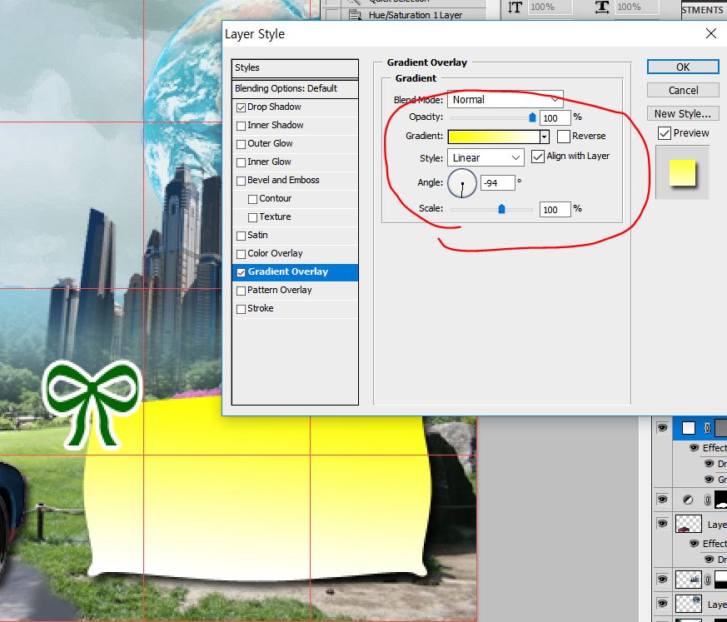Hide the selected layer's Effects group
Screen dimensions: 727x622
[x=694, y=448]
